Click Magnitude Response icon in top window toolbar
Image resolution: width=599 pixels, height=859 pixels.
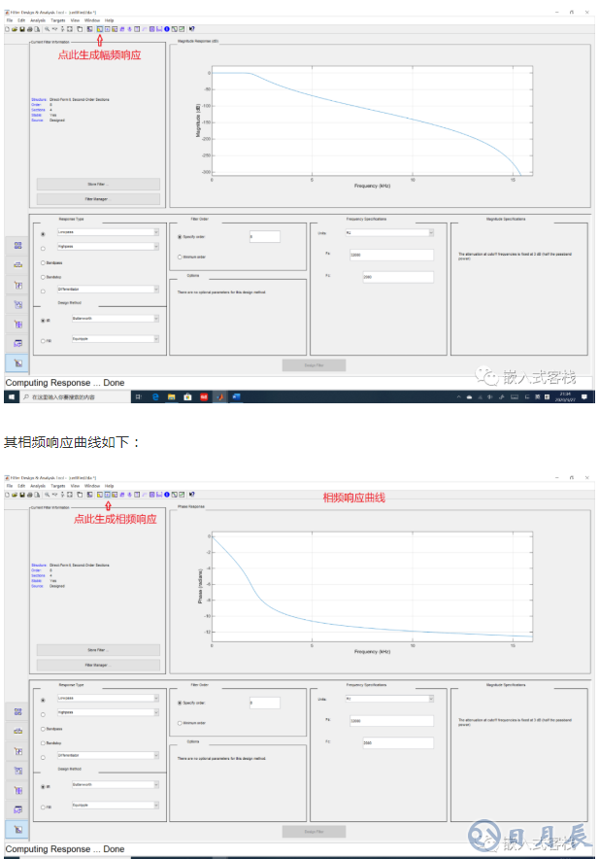click(x=100, y=29)
